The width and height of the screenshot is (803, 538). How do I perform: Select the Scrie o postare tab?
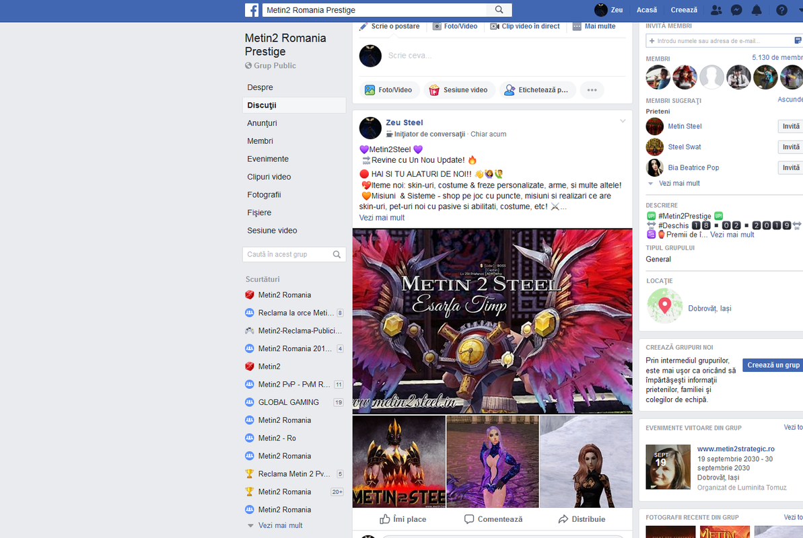click(x=389, y=26)
